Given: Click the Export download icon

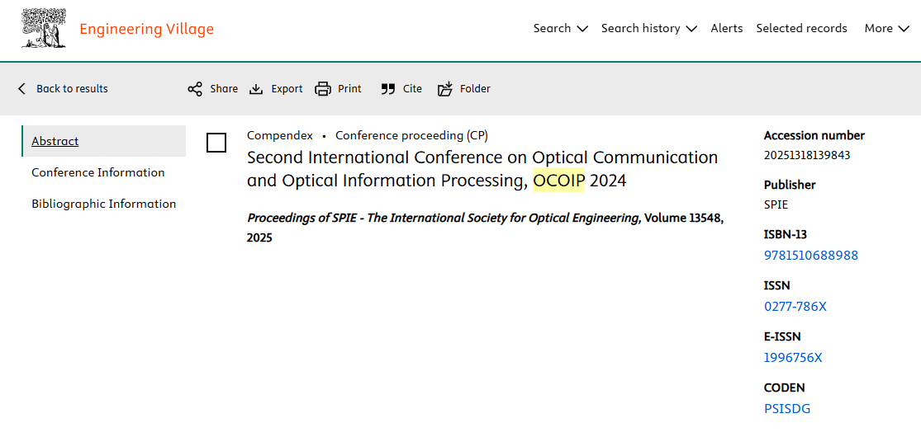Looking at the screenshot, I should coord(257,89).
